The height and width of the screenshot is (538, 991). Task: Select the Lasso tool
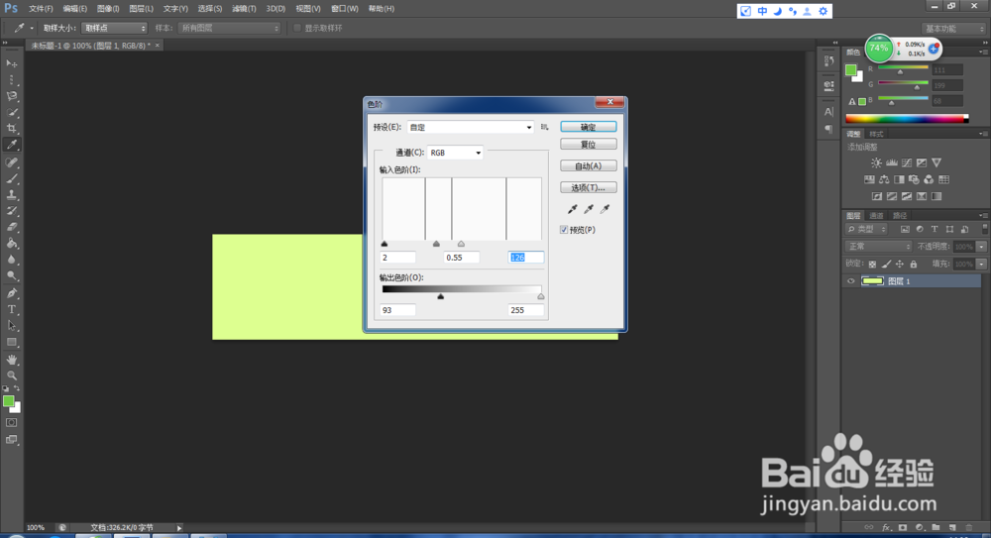coord(11,96)
